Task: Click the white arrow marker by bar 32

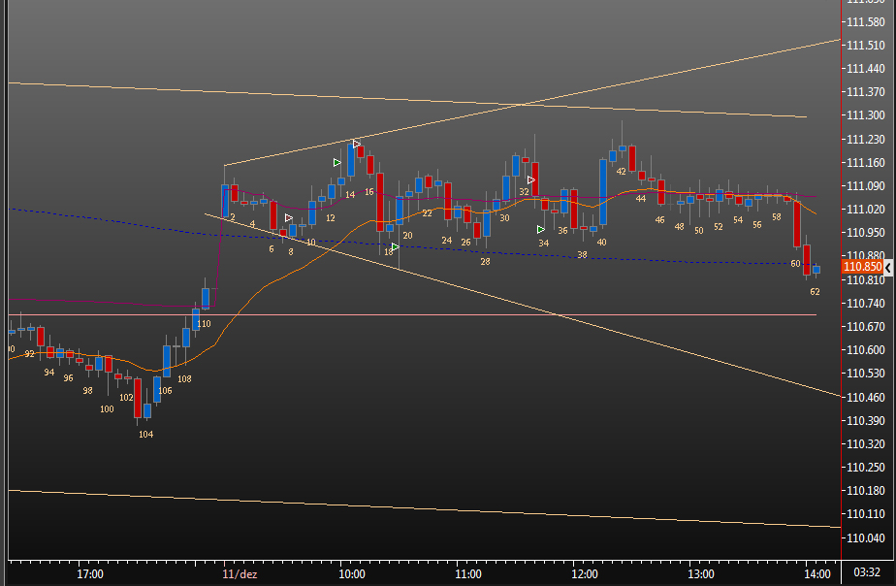Action: [530, 180]
